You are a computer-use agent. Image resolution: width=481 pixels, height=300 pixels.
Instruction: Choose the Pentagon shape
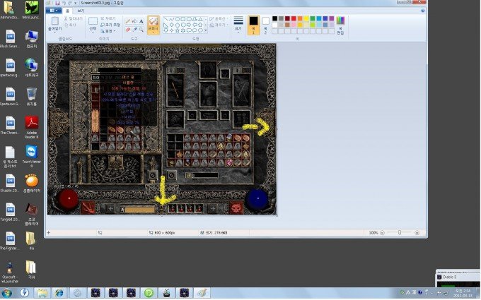tap(178, 25)
